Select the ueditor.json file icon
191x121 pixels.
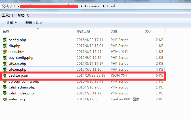click(5, 75)
